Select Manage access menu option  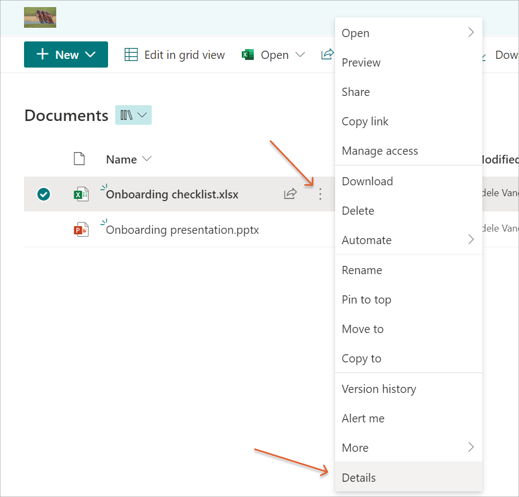tap(380, 151)
